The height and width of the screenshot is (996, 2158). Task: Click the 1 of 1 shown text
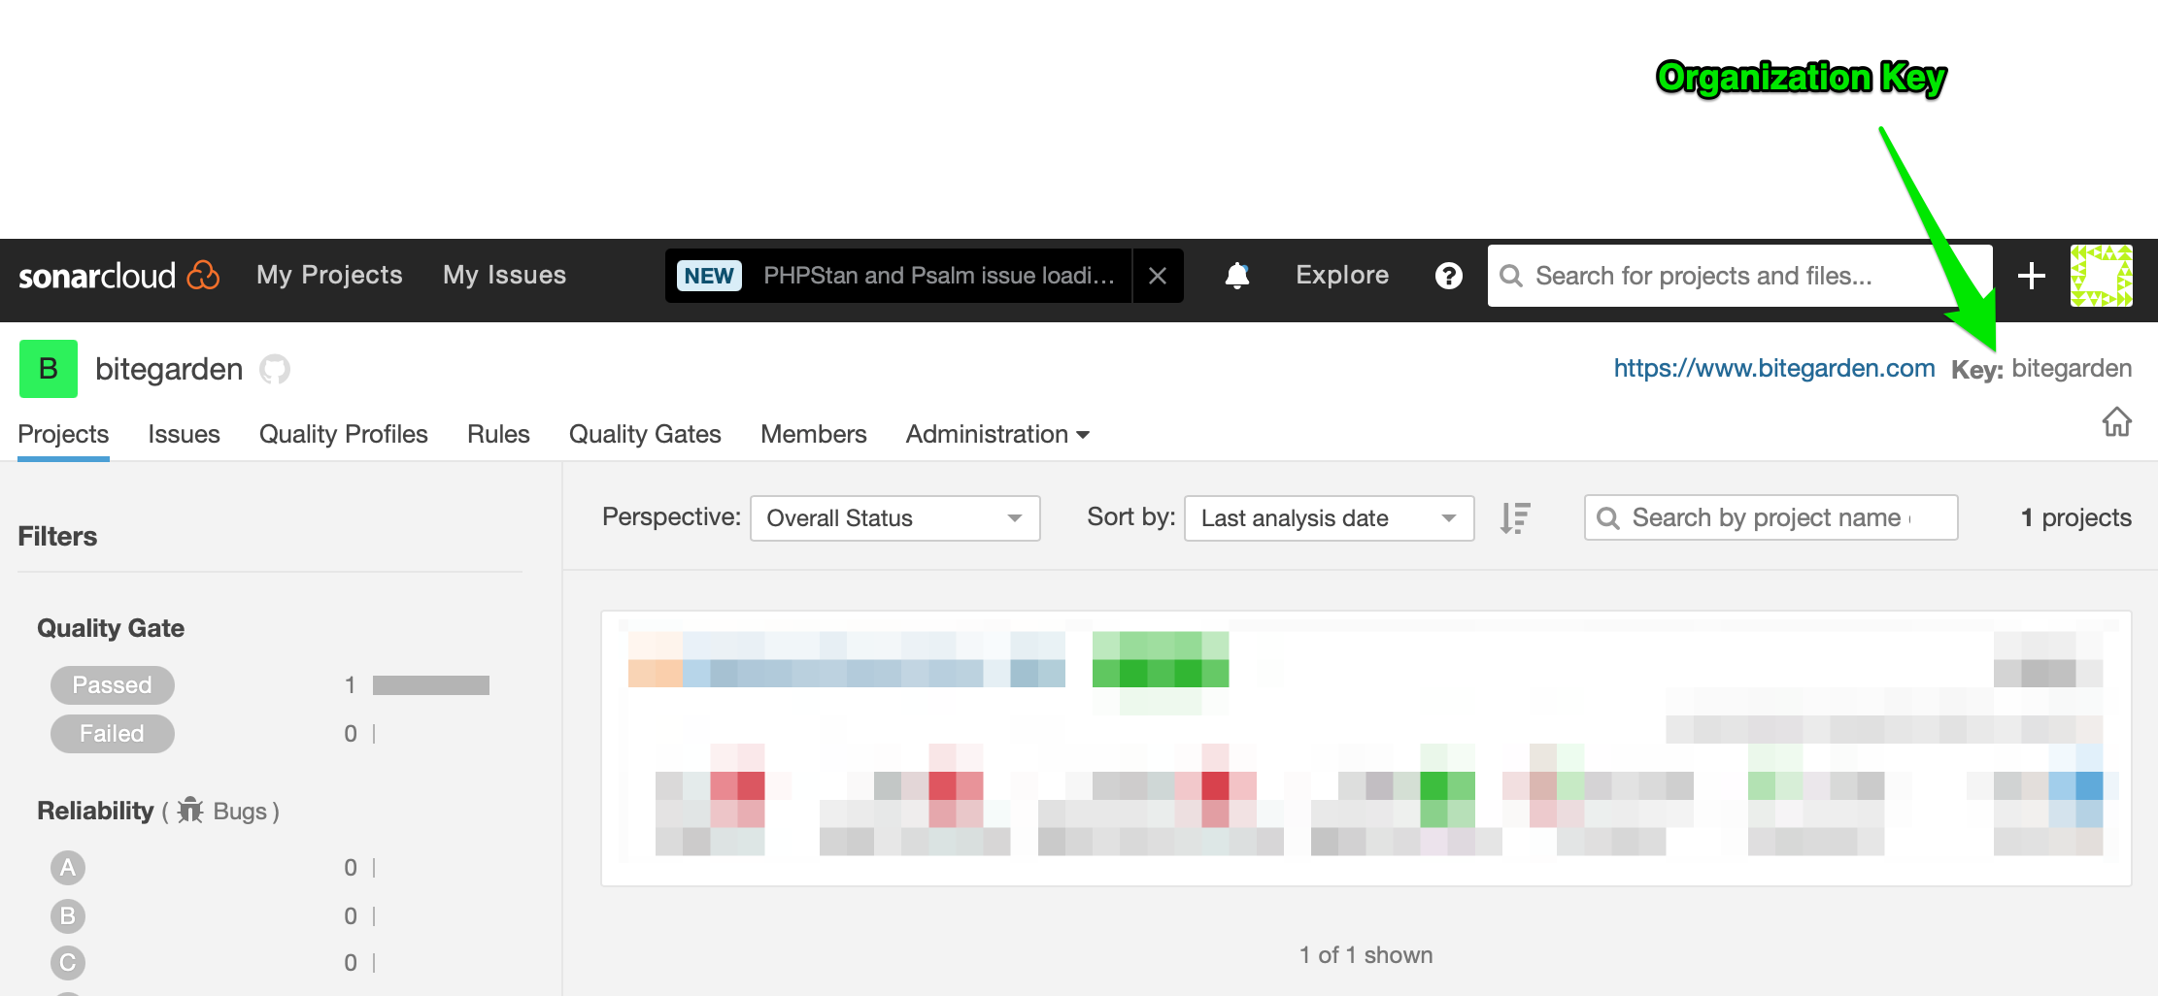[x=1366, y=955]
